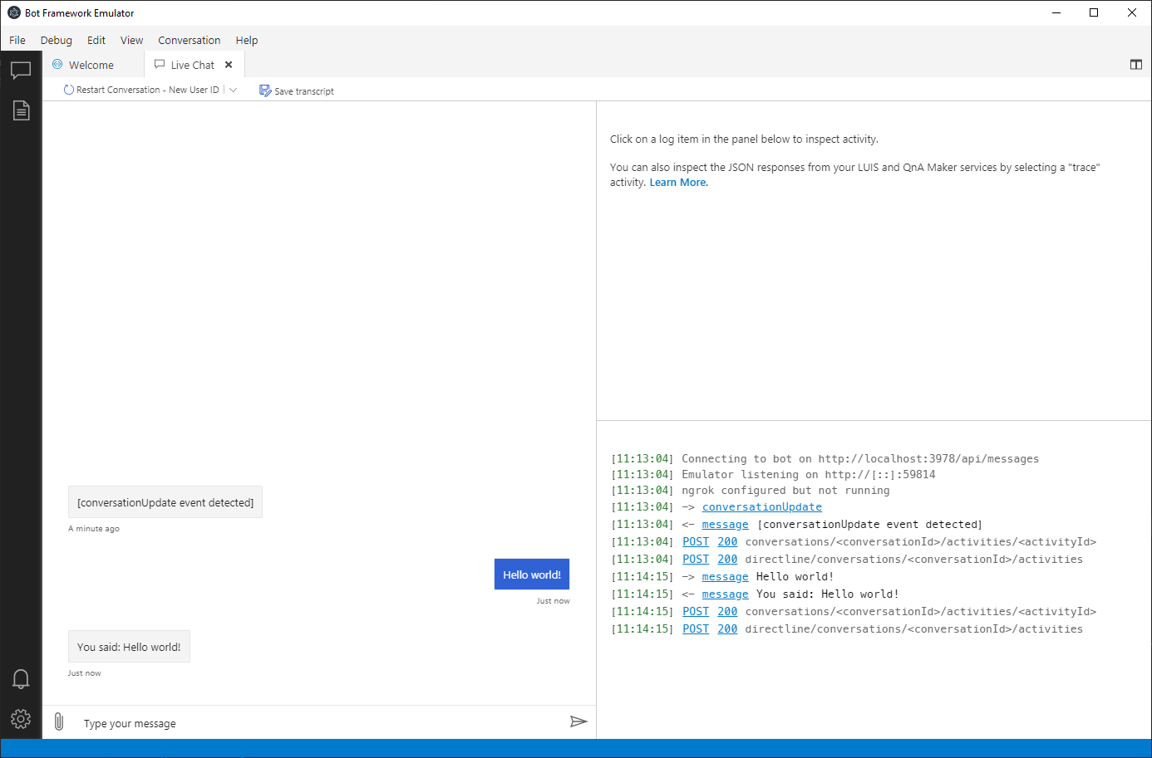Click the last POST link at 11:14:15 directline
Viewport: 1152px width, 758px height.
696,629
